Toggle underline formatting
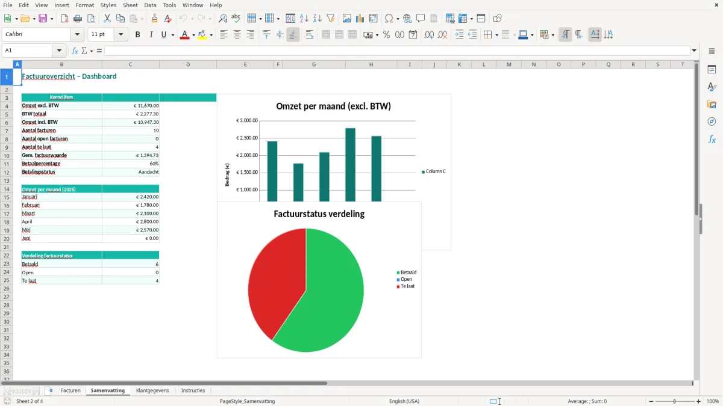Viewport: 723px width, 406px height. point(163,35)
